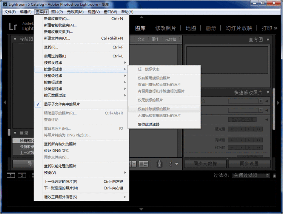Choose 复位此过滤器 menu item
The image size is (283, 214).
[x=164, y=124]
